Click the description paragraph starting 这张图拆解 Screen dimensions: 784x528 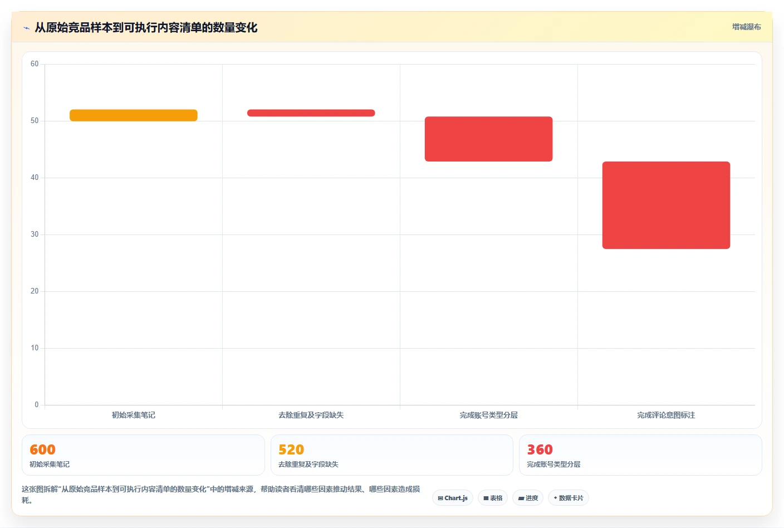221,495
